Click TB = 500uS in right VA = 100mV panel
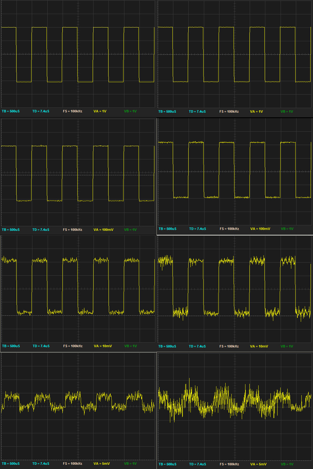 [168, 229]
